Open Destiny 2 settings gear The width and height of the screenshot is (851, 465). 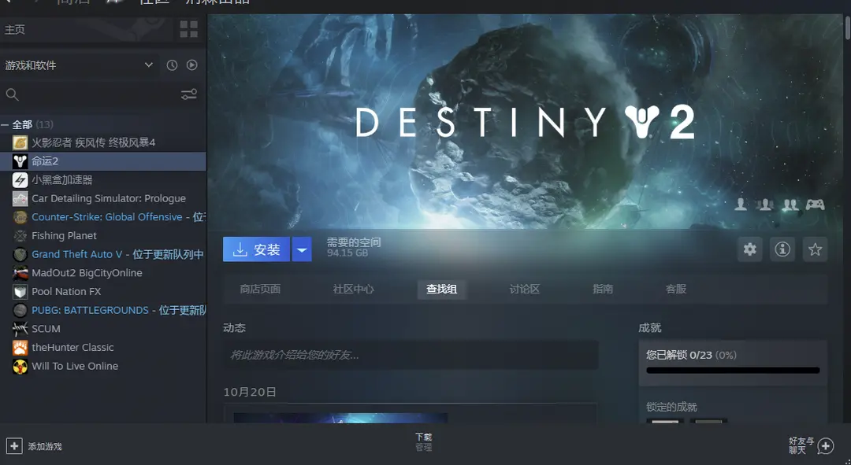[x=750, y=249]
